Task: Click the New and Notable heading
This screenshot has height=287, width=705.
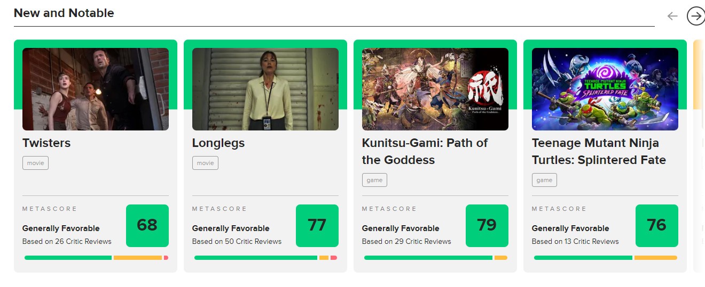Action: [64, 13]
